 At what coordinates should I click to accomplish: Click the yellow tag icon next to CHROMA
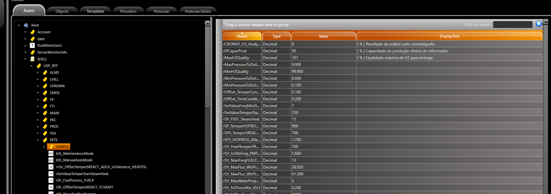(x=45, y=86)
